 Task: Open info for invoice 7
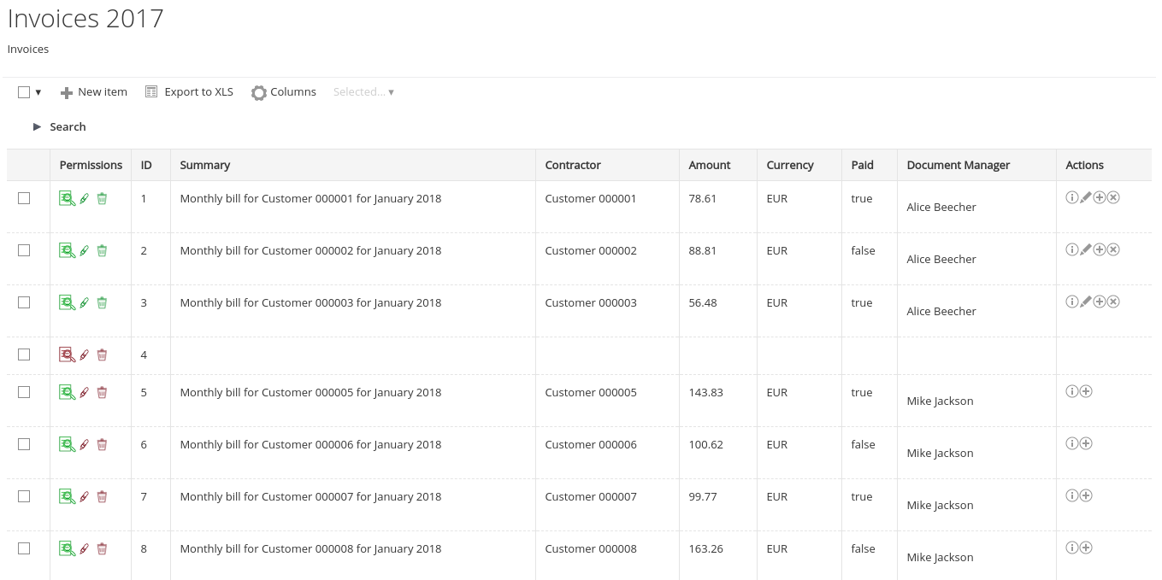tap(1071, 495)
